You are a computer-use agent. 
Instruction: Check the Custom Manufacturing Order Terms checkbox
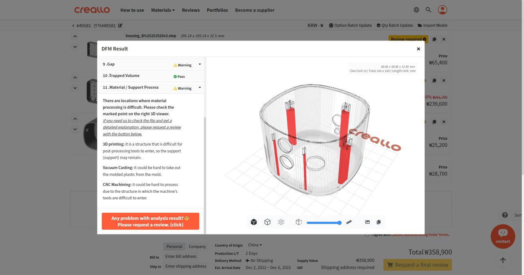(367, 235)
